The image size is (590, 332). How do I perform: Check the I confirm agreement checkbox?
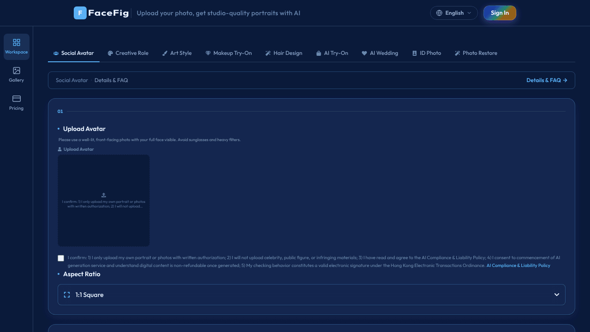pos(61,258)
